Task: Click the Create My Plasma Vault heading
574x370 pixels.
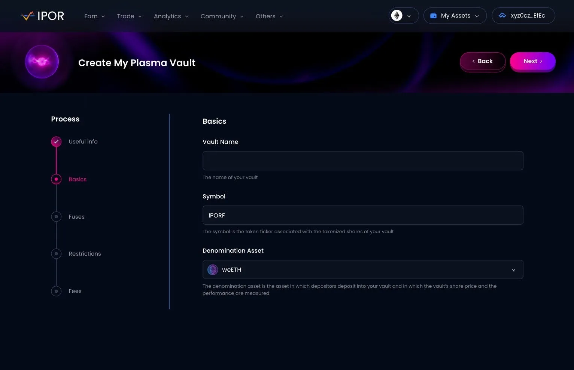Action: pos(137,63)
